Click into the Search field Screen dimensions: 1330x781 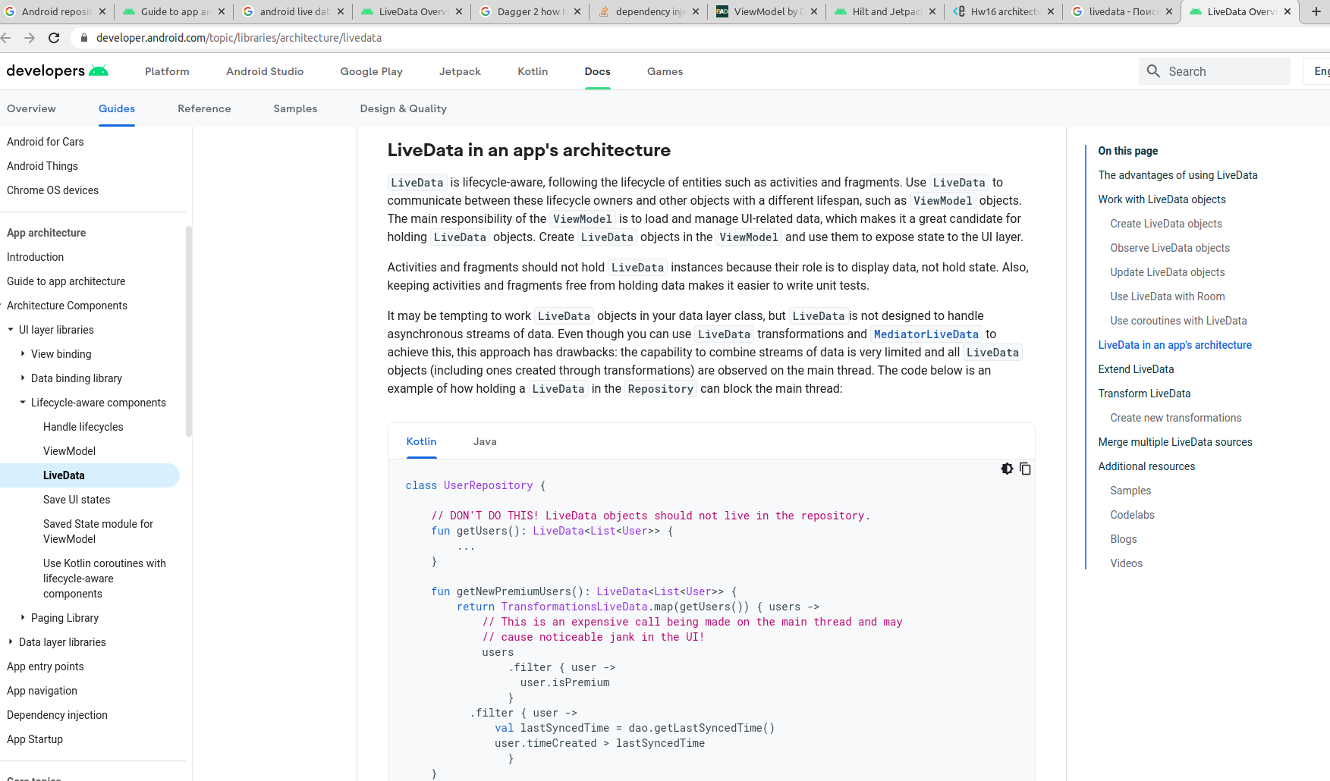(1214, 71)
